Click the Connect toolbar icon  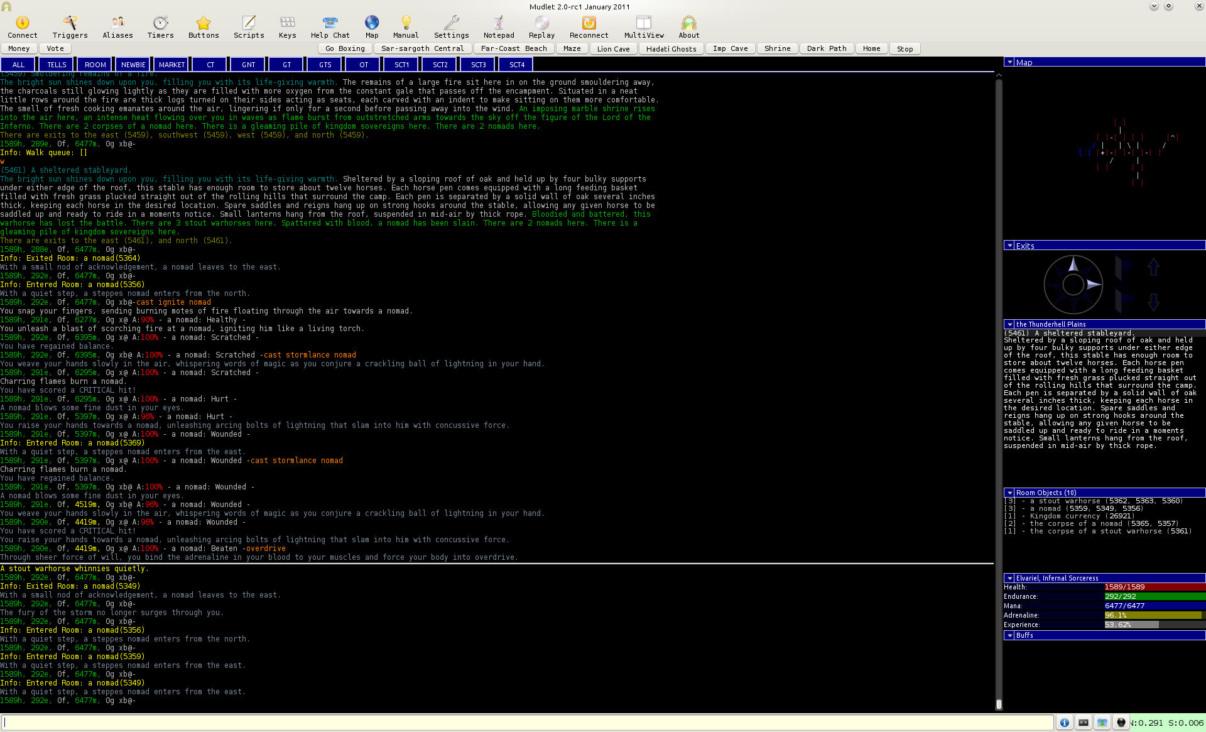tap(23, 28)
